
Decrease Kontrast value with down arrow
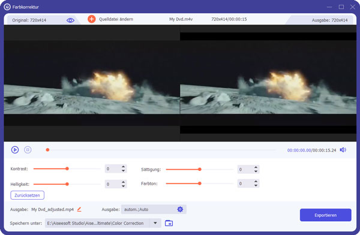[x=123, y=171]
